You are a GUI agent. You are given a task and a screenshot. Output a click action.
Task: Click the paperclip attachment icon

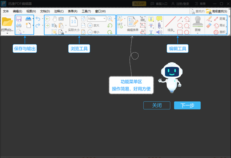coord(159,25)
